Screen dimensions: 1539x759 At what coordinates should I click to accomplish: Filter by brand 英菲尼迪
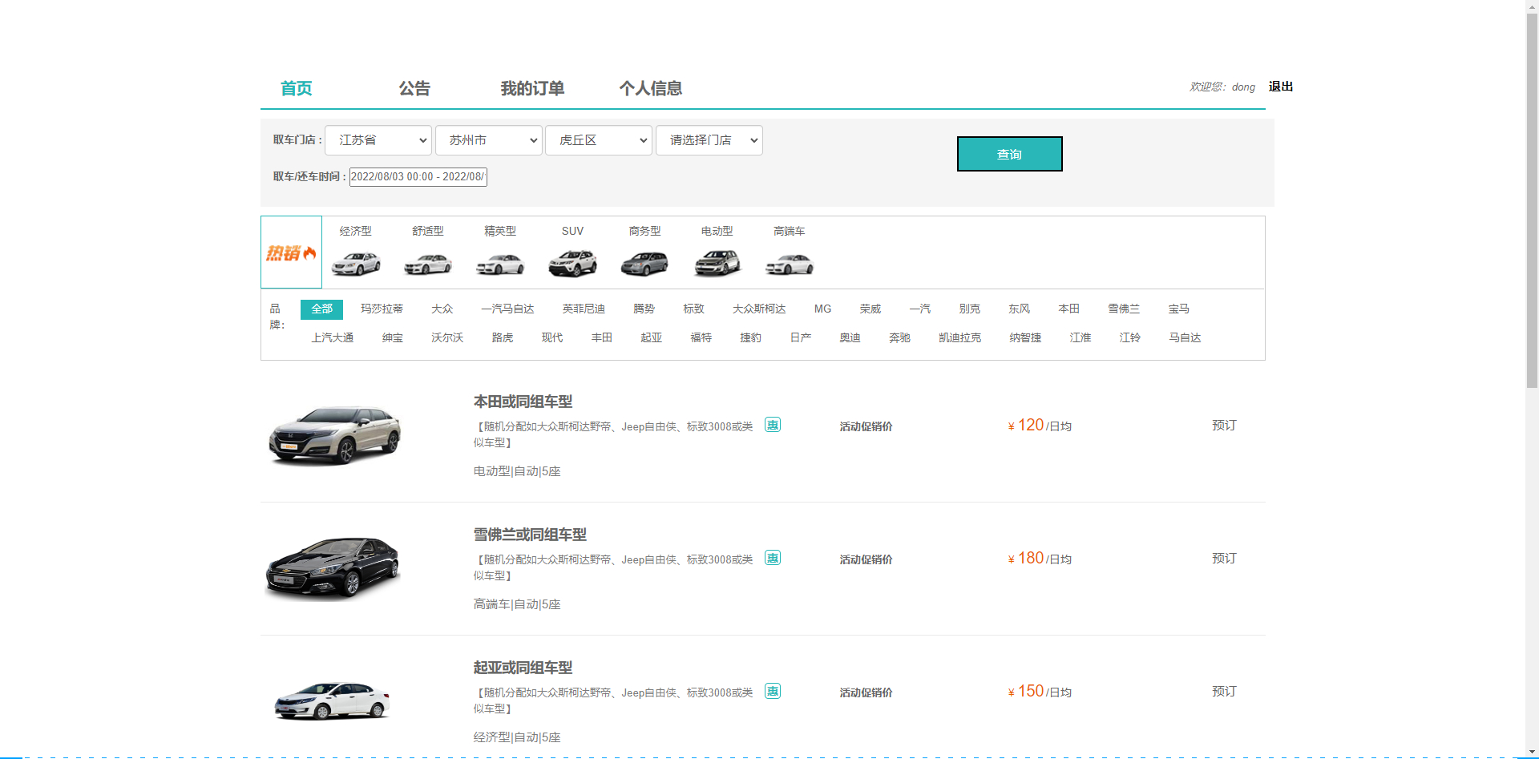(584, 309)
